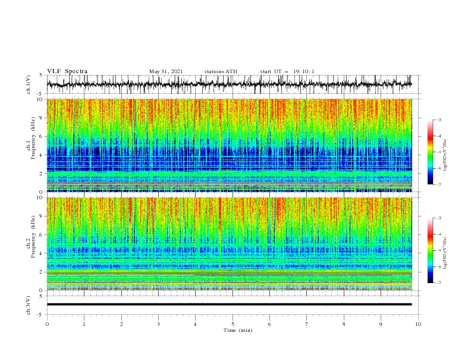The image size is (471, 364).
Task: Click the "ch.1(V)" waveform axis label
Action: click(29, 84)
